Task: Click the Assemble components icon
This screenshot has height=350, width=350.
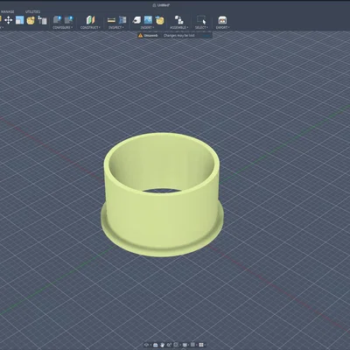Action: click(178, 20)
